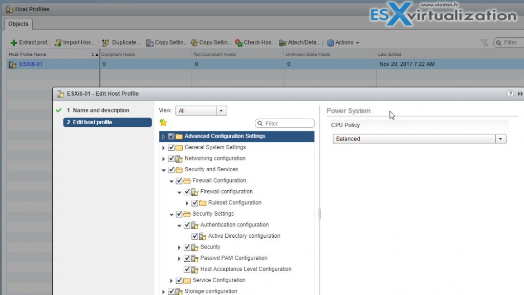524x295 pixels.
Task: Switch to the Objects tab
Action: [18, 24]
